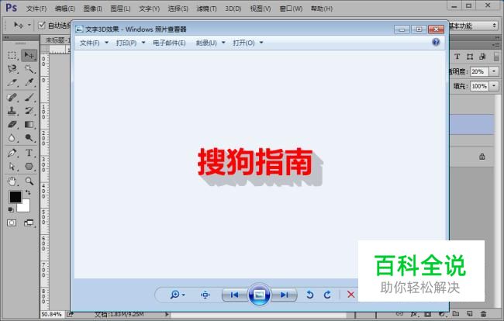This screenshot has width=504, height=321.
Task: Select the Crop tool
Action: coord(12,82)
